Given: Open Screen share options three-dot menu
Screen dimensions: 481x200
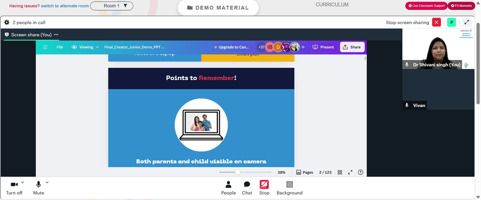Looking at the screenshot, I should coord(56,35).
